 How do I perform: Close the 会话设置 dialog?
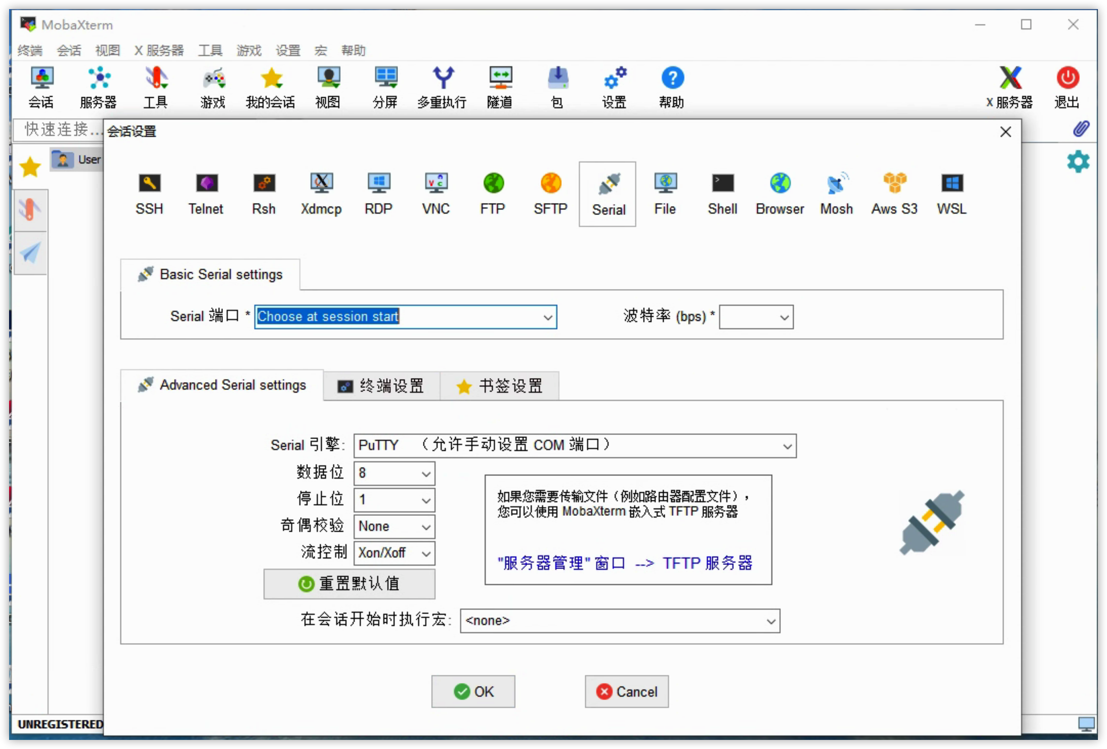tap(1006, 132)
